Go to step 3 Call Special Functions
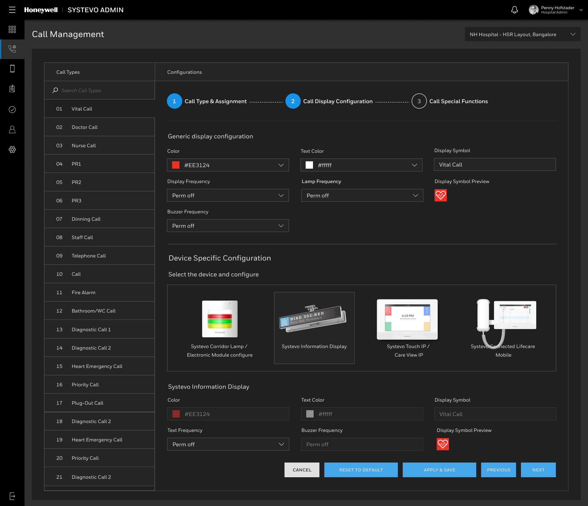The image size is (588, 506). click(x=419, y=101)
